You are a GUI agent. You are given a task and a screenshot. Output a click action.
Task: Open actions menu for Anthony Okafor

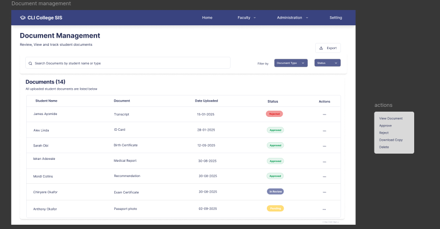324,209
